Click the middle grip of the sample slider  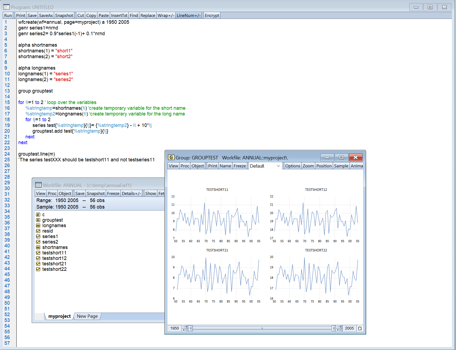click(x=262, y=328)
